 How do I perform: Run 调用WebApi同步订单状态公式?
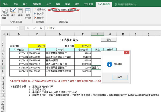click(63, 10)
